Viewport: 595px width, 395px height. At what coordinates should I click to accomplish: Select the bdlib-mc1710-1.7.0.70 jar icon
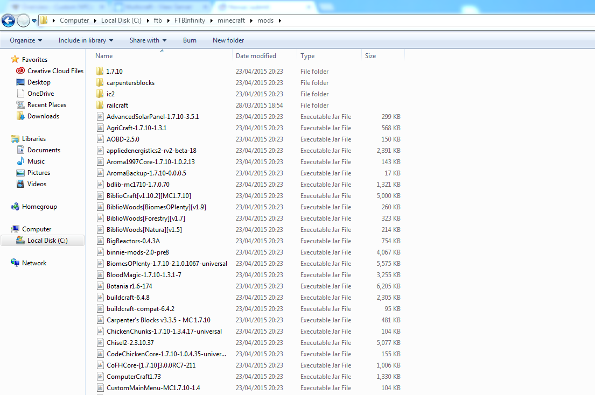pyautogui.click(x=100, y=184)
